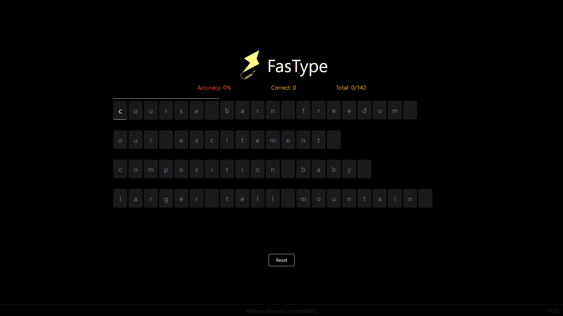Select the blank spacer tile after 'course'
Viewport: 563px width, 316px height.
tap(212, 110)
